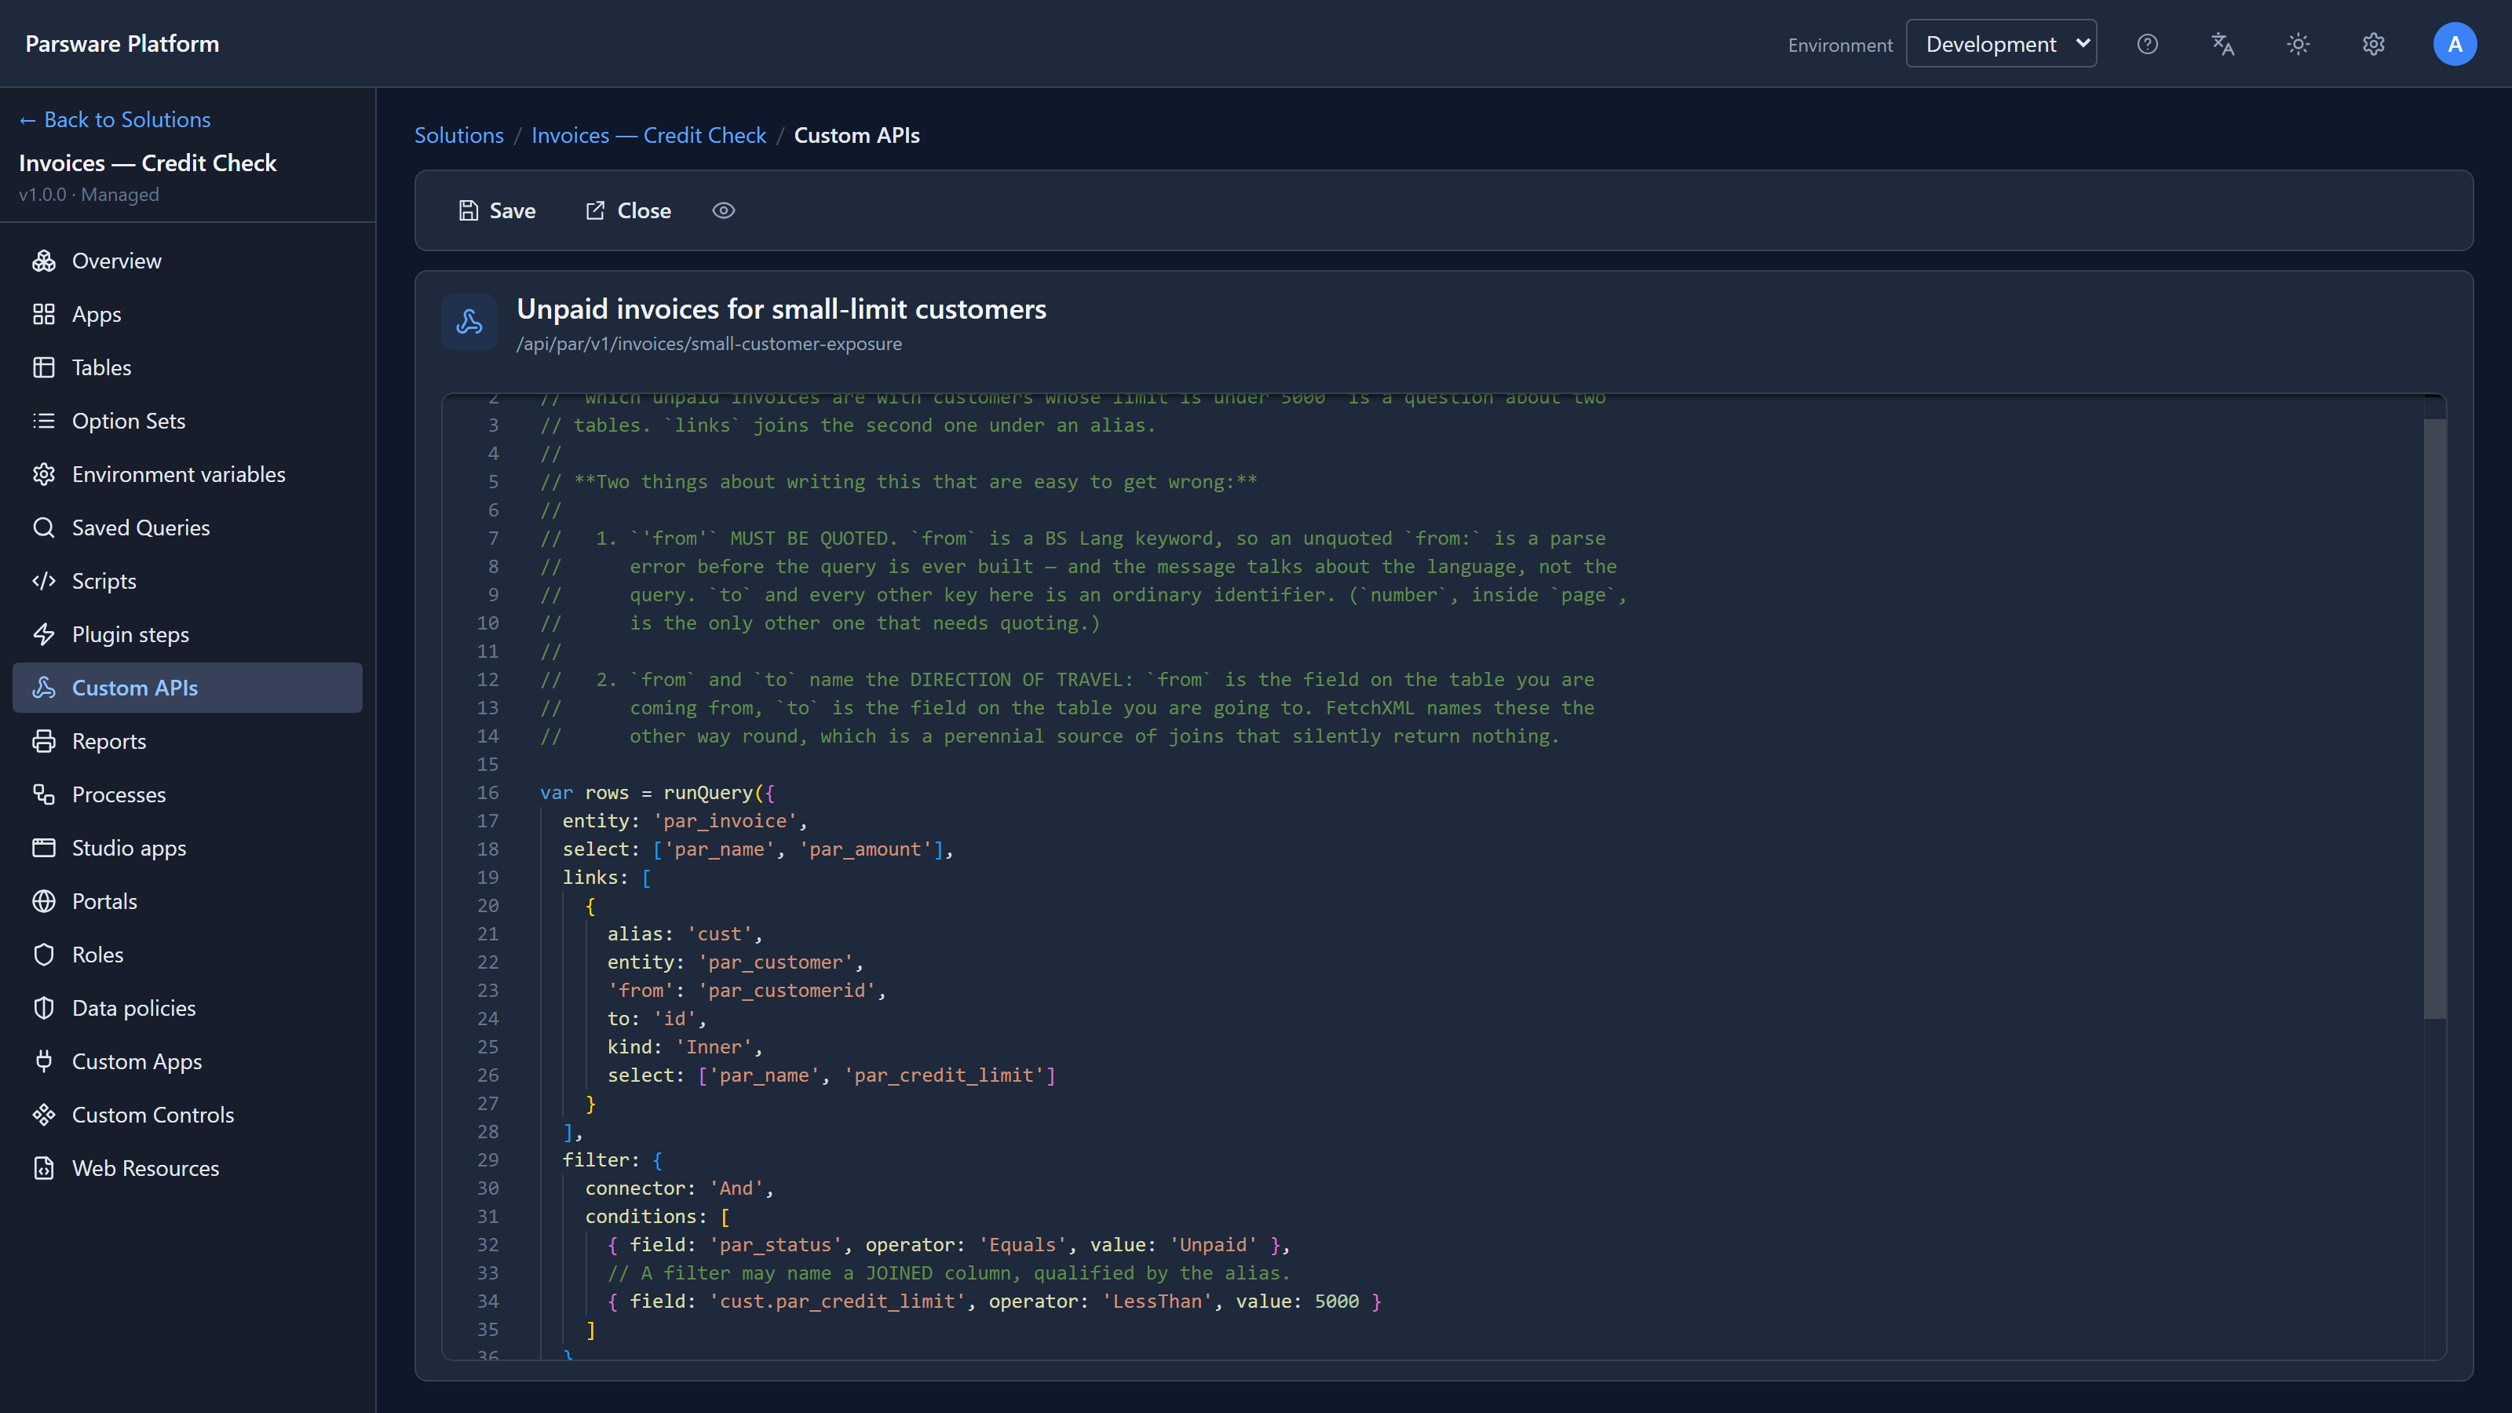Click the Solutions breadcrumb link
2512x1413 pixels.
pyautogui.click(x=459, y=136)
